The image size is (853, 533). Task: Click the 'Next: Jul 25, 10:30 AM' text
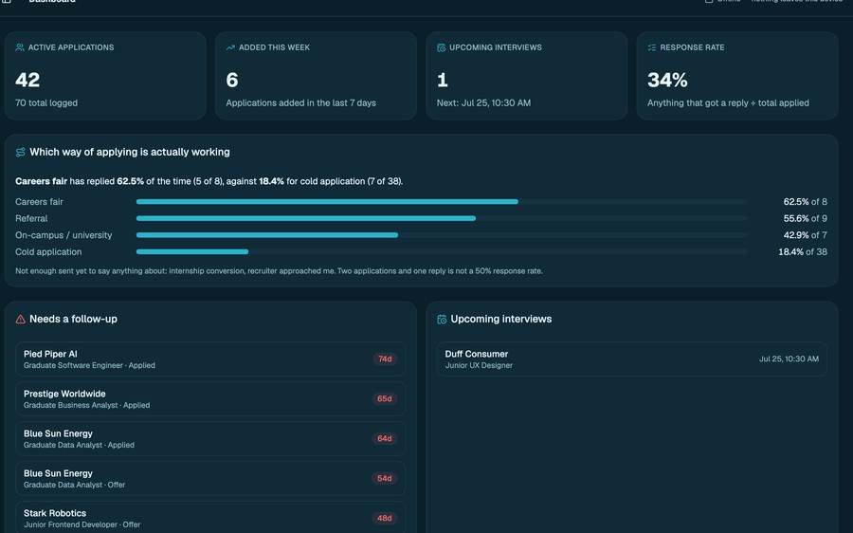pyautogui.click(x=483, y=102)
